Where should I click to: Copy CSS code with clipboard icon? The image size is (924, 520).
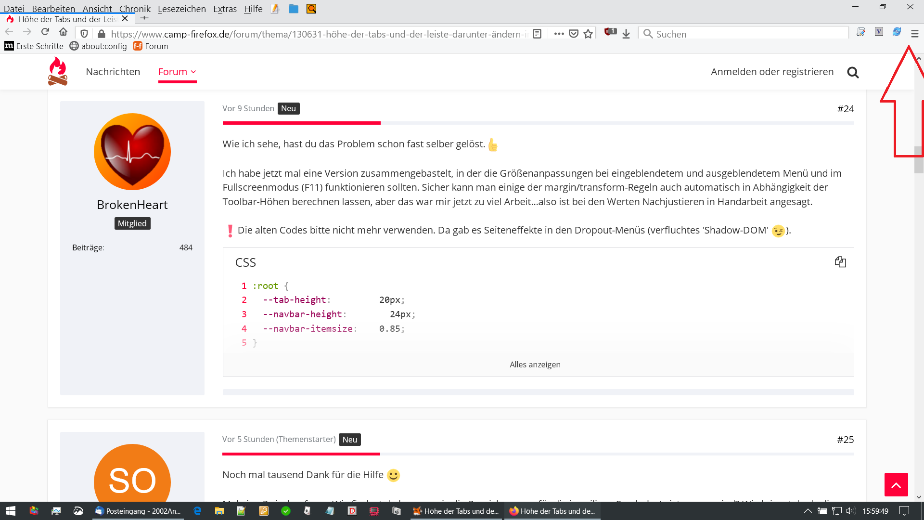tap(840, 262)
